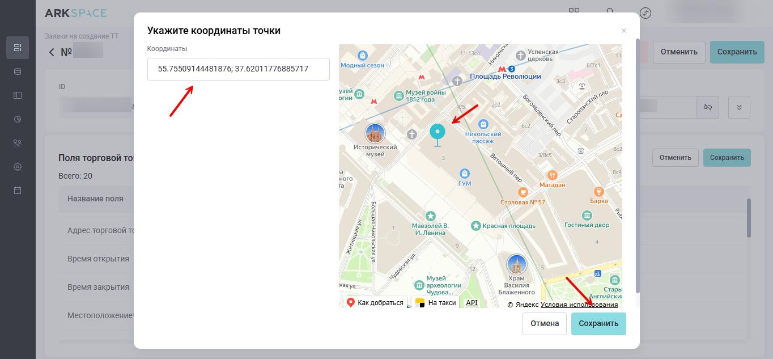The width and height of the screenshot is (773, 359).
Task: Click the apps grid icon in header
Action: coord(574,12)
